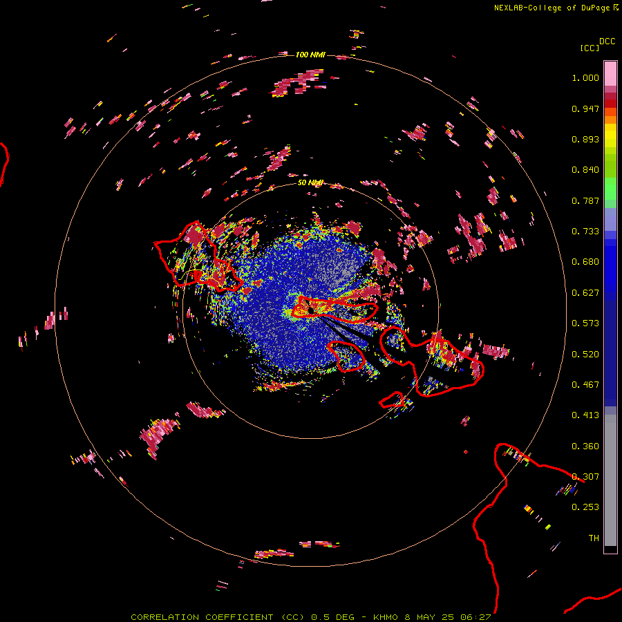Select the 0.307 legend value
622x622 pixels.
point(585,477)
